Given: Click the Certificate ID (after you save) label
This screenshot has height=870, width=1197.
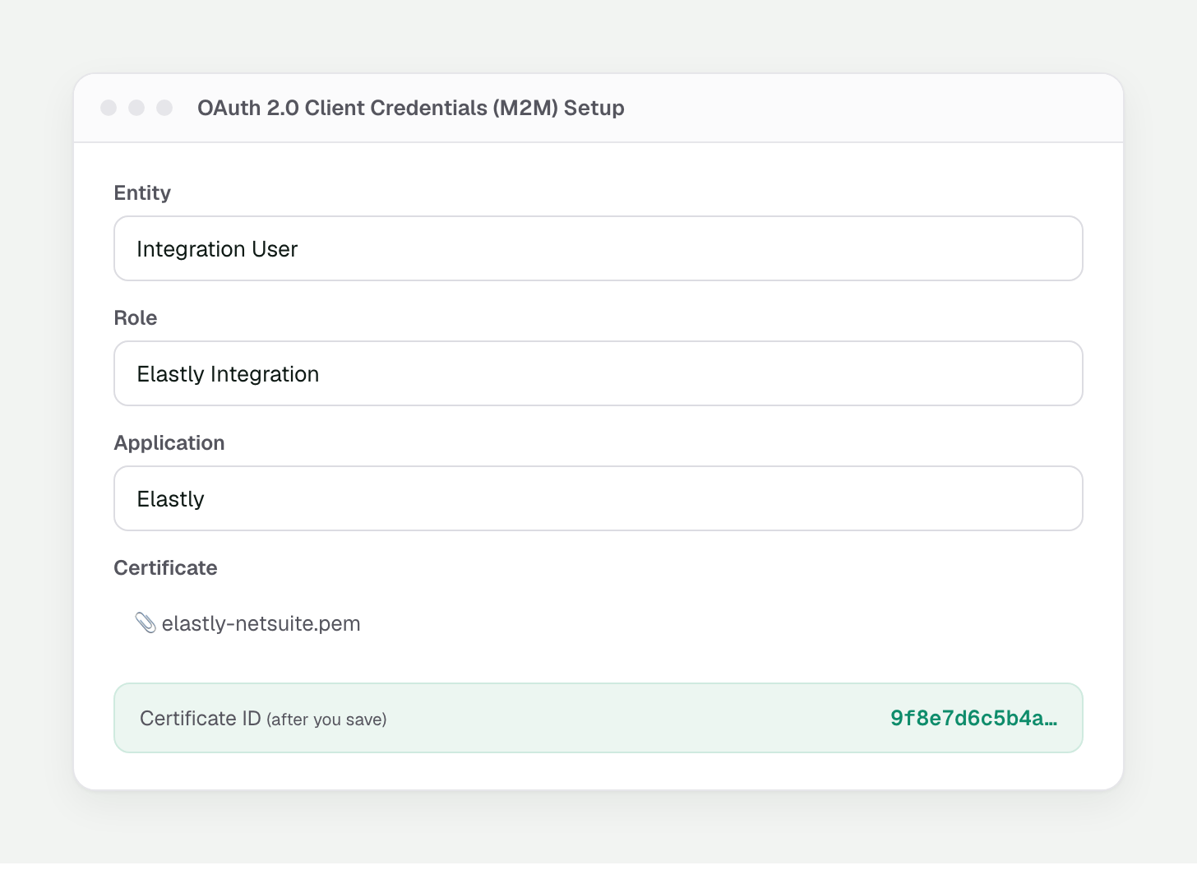Looking at the screenshot, I should [263, 719].
